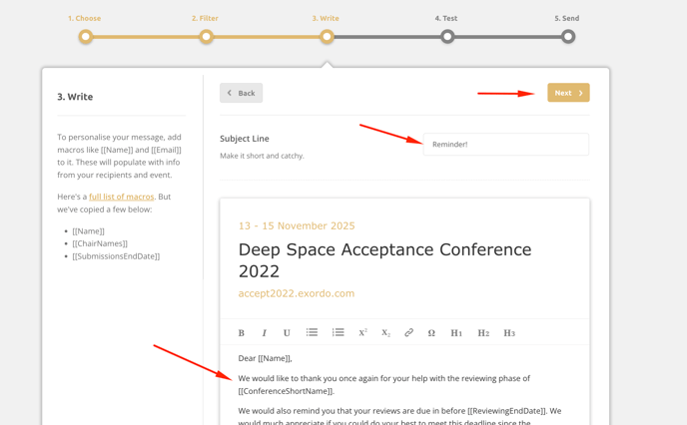Viewport: 687px width, 425px height.
Task: Insert a bulleted list
Action: click(x=312, y=332)
